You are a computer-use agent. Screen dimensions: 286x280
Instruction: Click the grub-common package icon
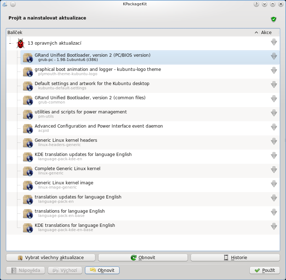(x=28, y=100)
